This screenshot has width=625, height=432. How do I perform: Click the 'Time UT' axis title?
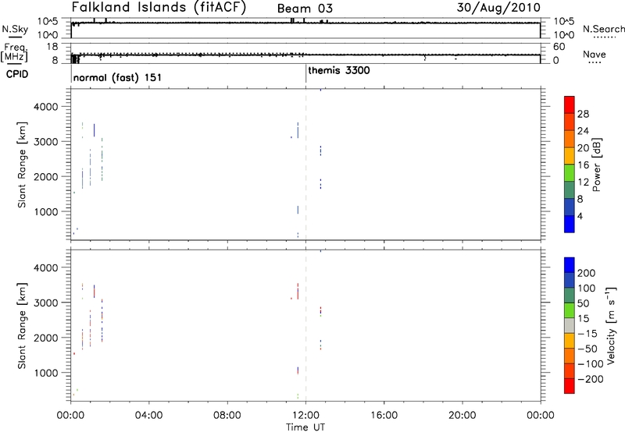[x=305, y=427]
